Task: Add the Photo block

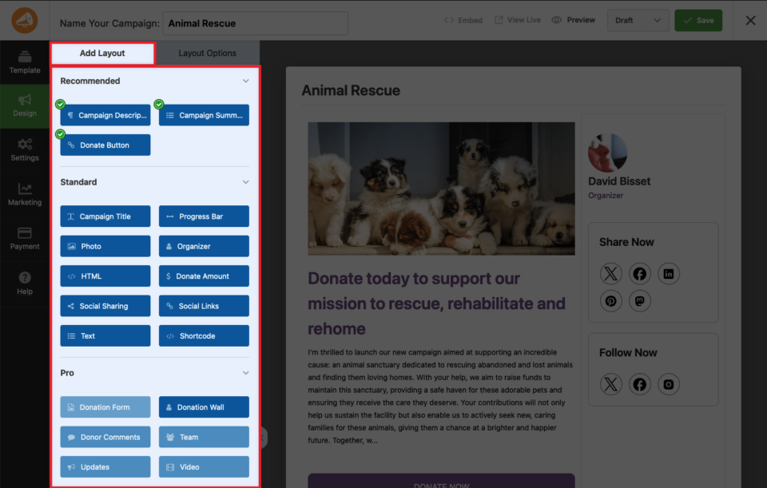Action: pos(105,247)
